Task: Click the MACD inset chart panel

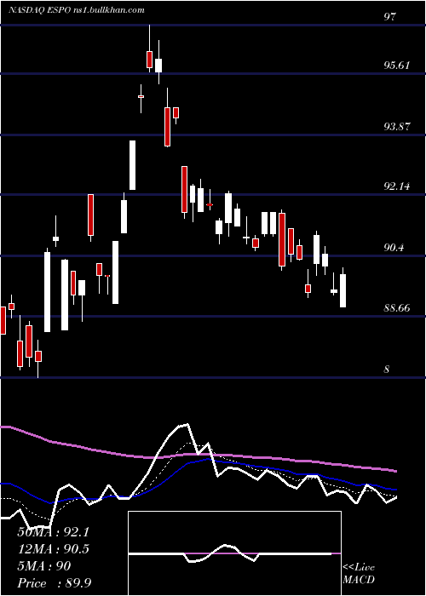Action: [234, 553]
